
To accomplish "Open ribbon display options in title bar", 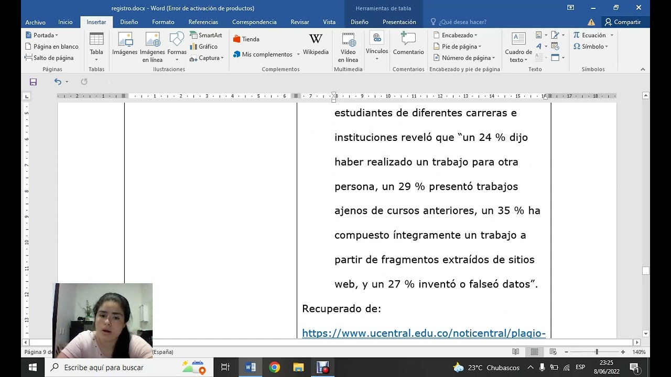I will click(x=571, y=7).
